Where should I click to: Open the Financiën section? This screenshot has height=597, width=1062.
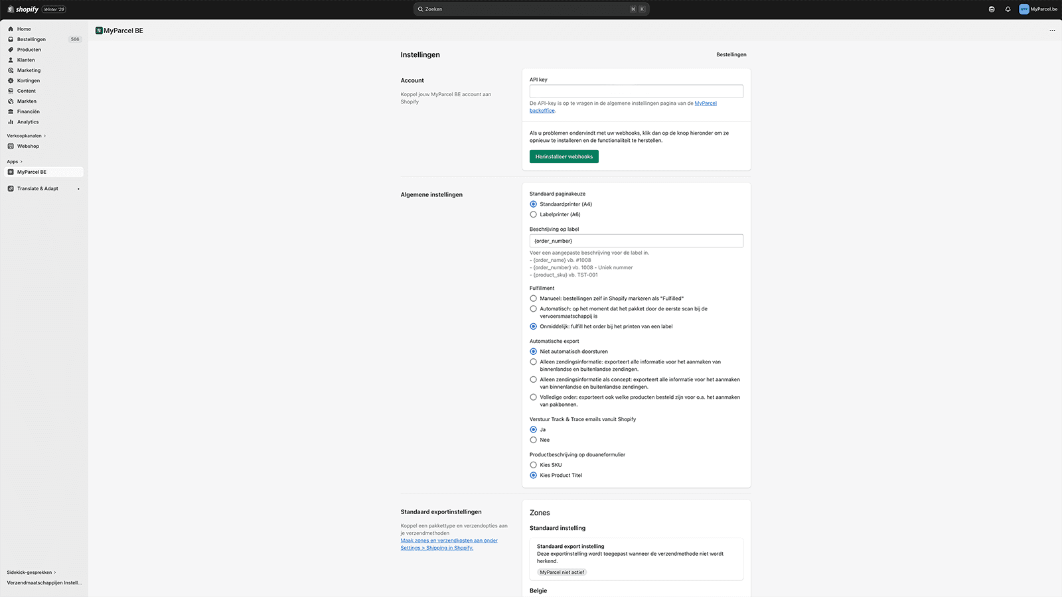click(28, 111)
